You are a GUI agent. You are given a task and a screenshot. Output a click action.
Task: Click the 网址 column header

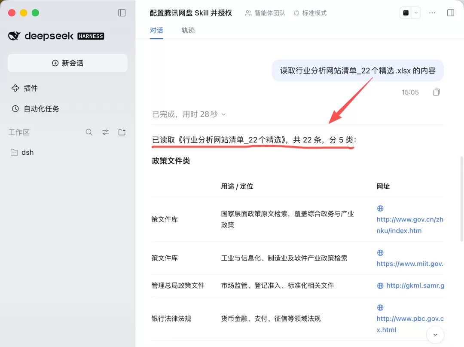click(x=383, y=186)
